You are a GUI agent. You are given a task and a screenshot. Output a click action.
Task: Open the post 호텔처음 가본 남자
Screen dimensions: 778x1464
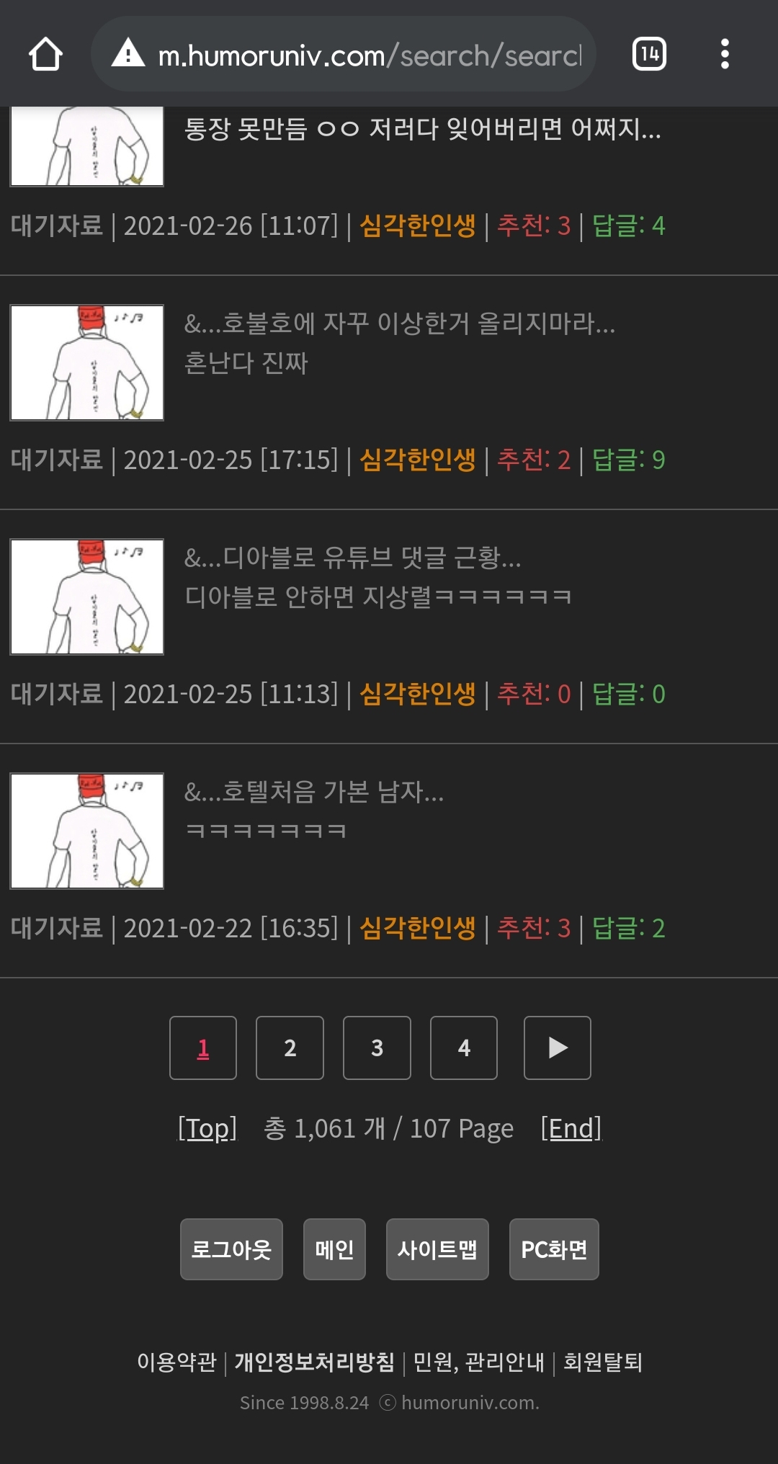click(x=314, y=792)
